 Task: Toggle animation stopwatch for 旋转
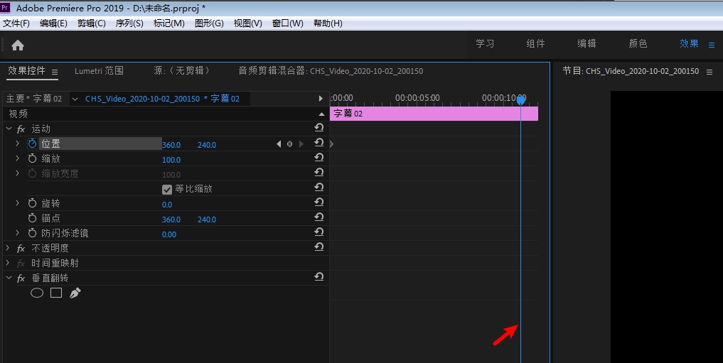click(x=32, y=204)
